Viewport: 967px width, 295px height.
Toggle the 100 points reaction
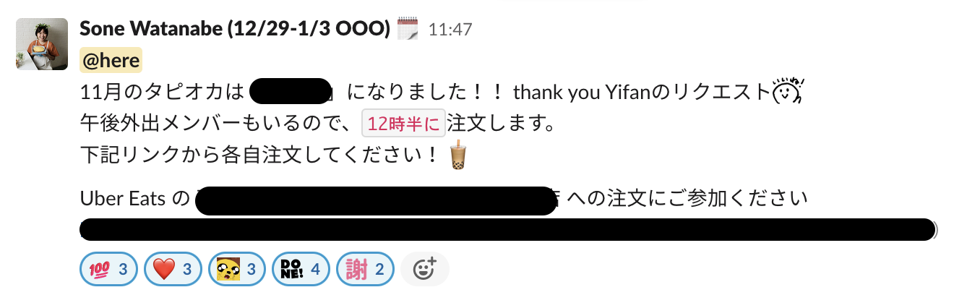coord(108,270)
